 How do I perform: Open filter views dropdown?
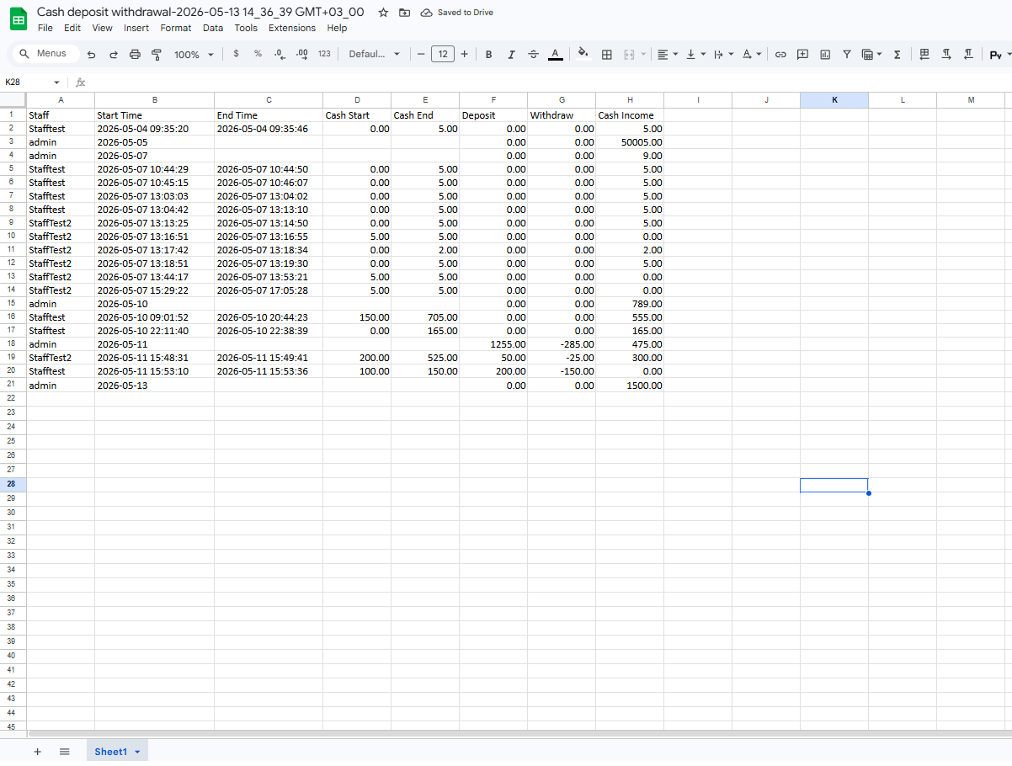tap(872, 54)
